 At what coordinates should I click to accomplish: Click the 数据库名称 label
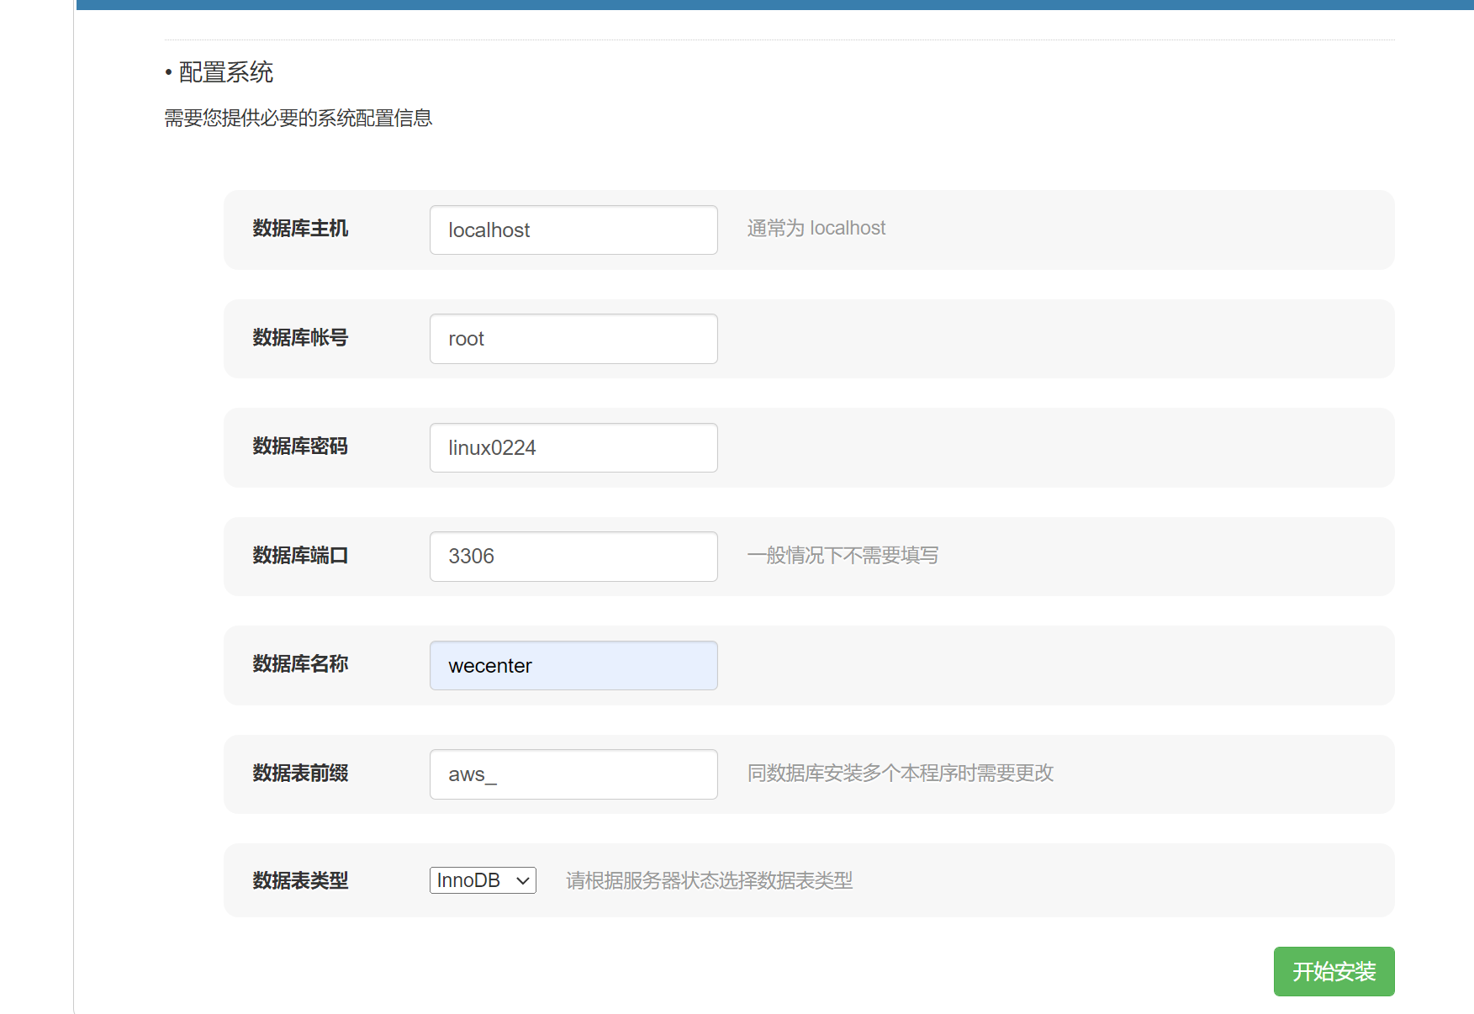[300, 664]
